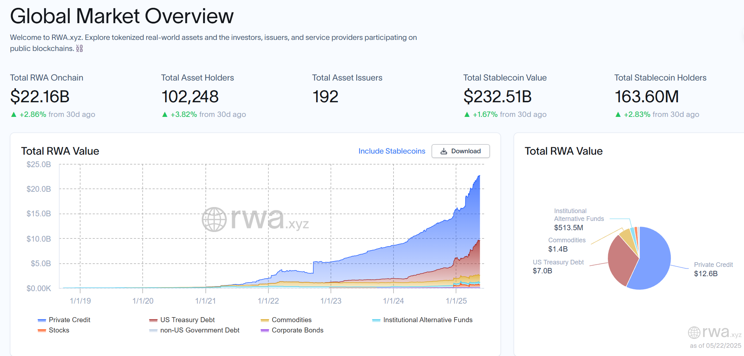Click the pie label value $7.0B
This screenshot has height=356, width=744.
tap(542, 271)
